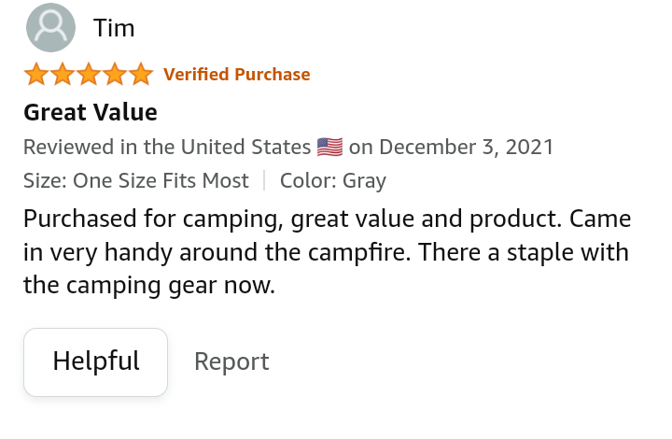
Task: Click the Verified Purchase label
Action: coord(236,75)
